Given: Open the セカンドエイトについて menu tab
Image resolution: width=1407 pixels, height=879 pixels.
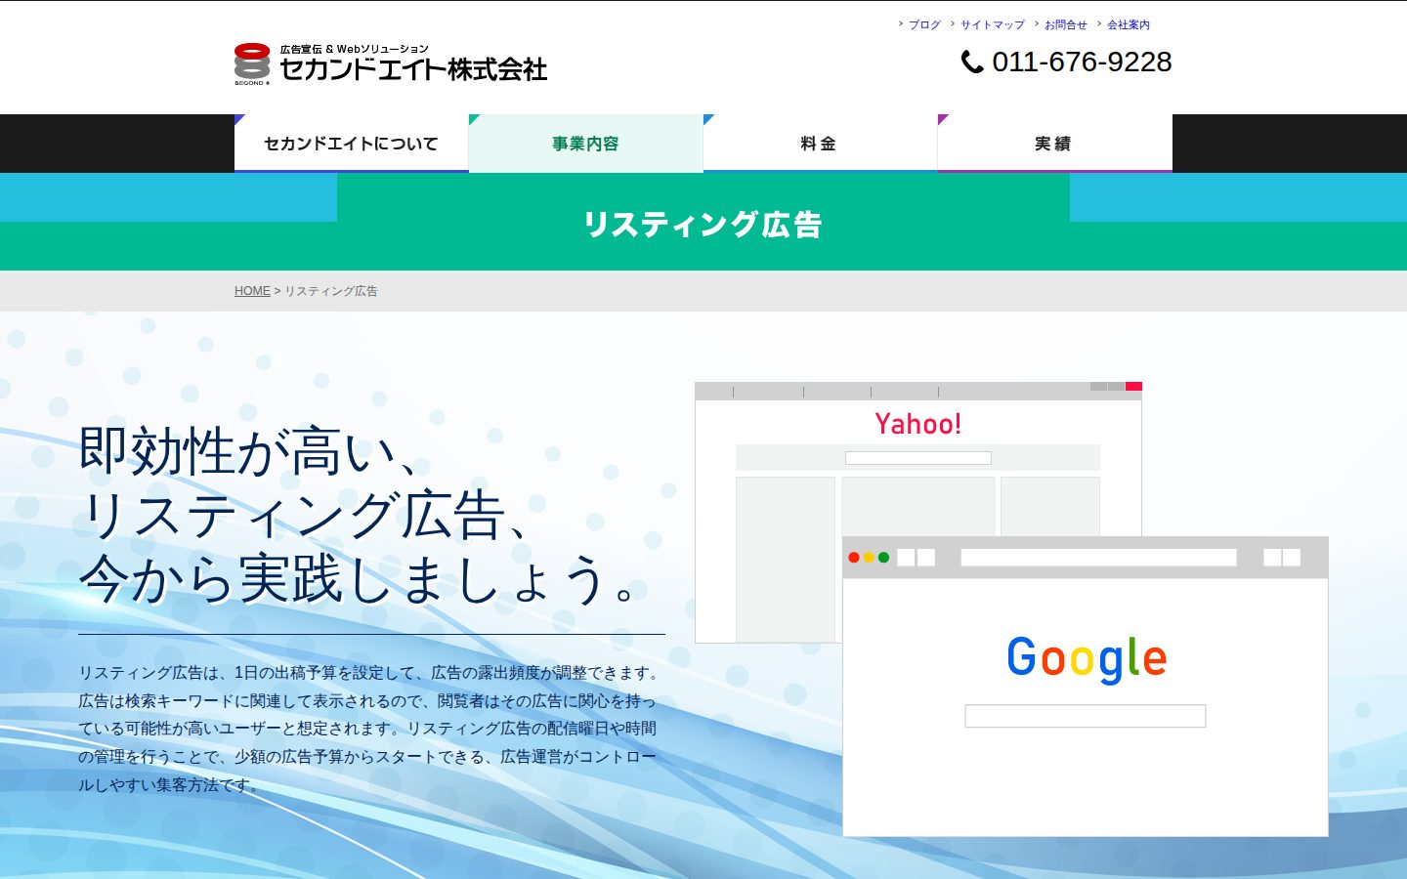Looking at the screenshot, I should tap(352, 144).
